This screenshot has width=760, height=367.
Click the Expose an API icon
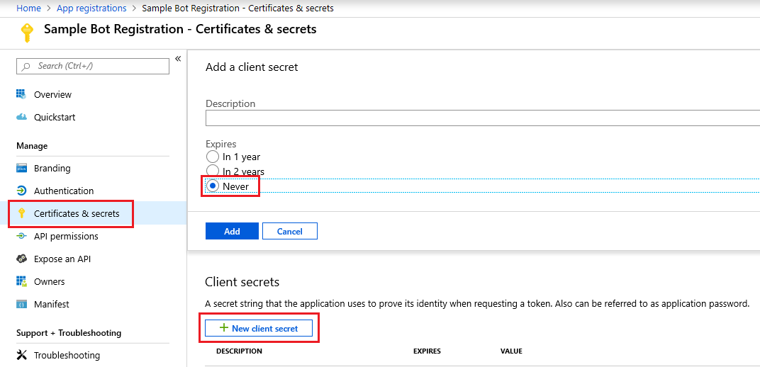point(21,259)
